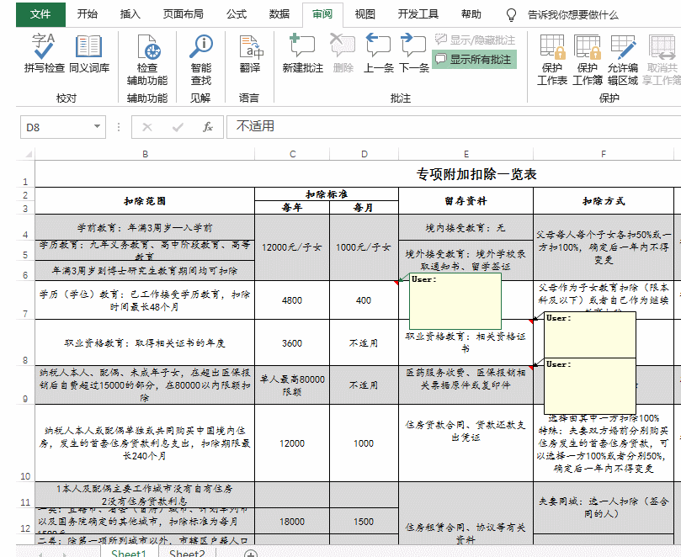Screen dimensions: 681x557
Task: Switch to the 开发工具 tab
Action: coord(418,14)
